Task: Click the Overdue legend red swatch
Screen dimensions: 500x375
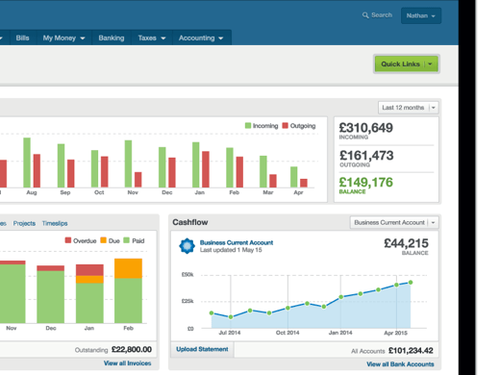Action: tap(68, 240)
